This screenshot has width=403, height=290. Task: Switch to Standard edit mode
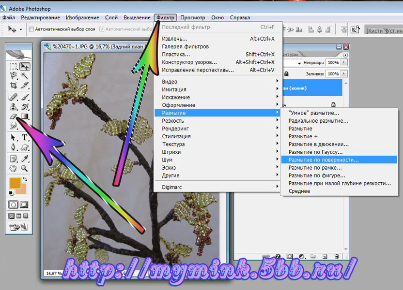tap(13, 204)
